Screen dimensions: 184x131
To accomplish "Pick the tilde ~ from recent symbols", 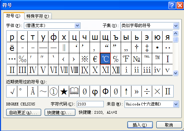I will (43, 91).
